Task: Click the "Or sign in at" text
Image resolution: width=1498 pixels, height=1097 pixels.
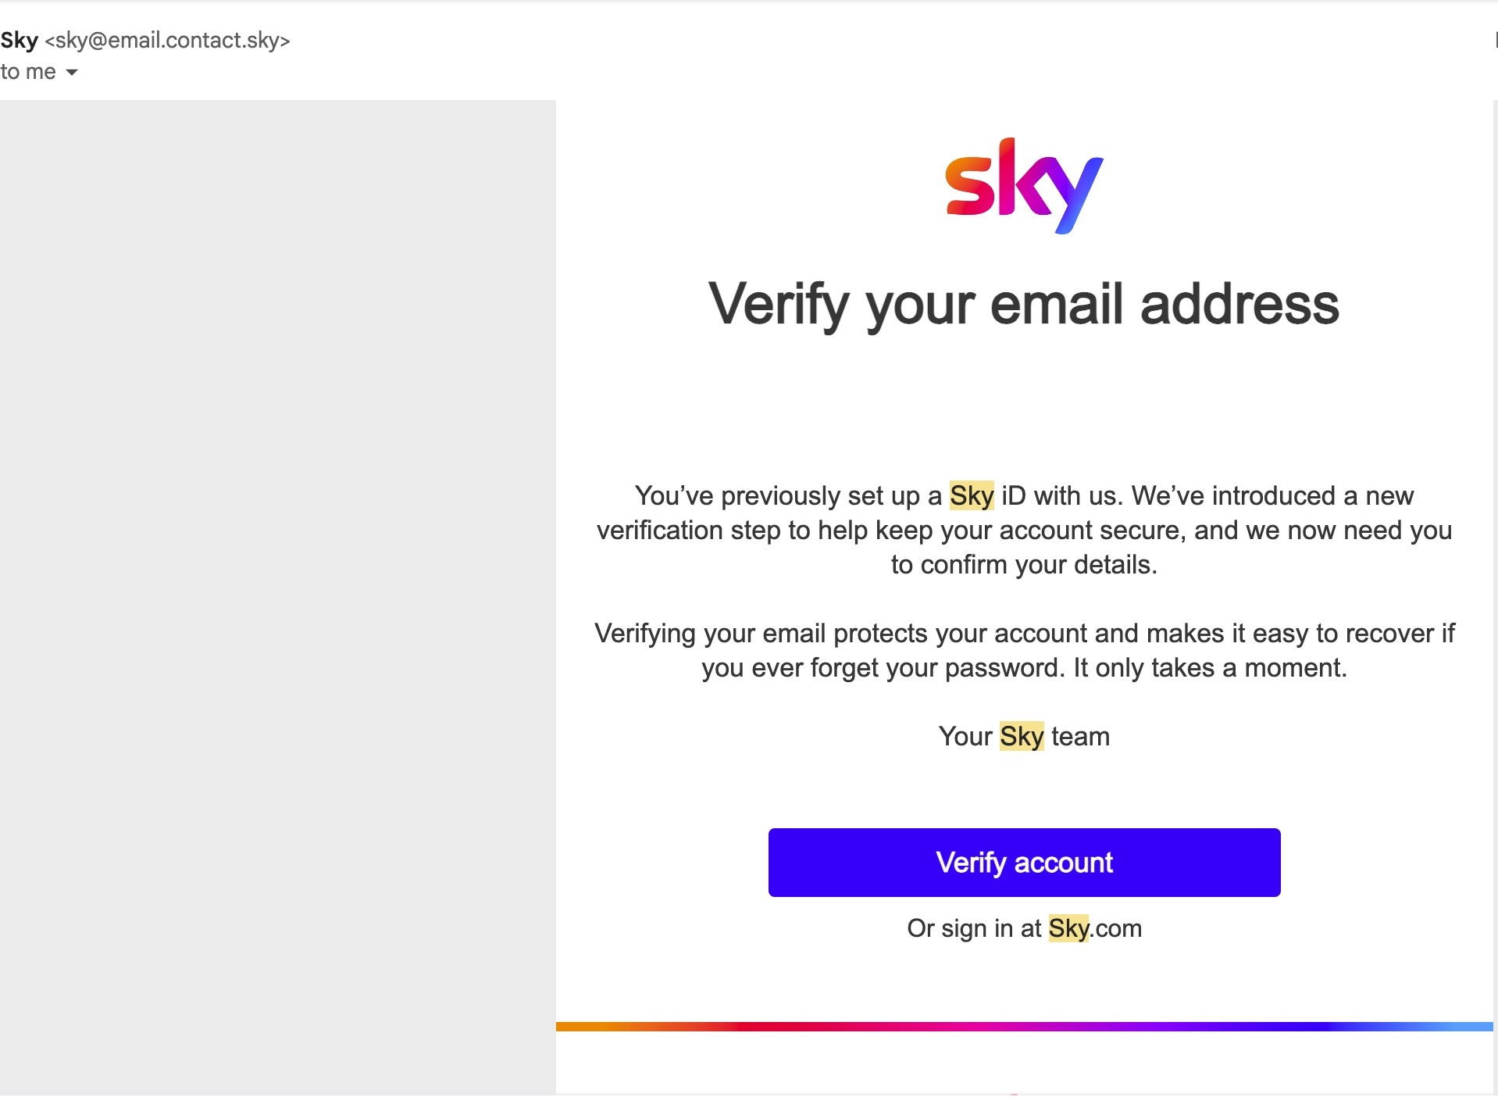Action: (974, 928)
